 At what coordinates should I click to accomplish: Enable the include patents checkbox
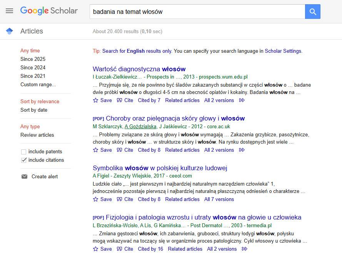pos(24,152)
